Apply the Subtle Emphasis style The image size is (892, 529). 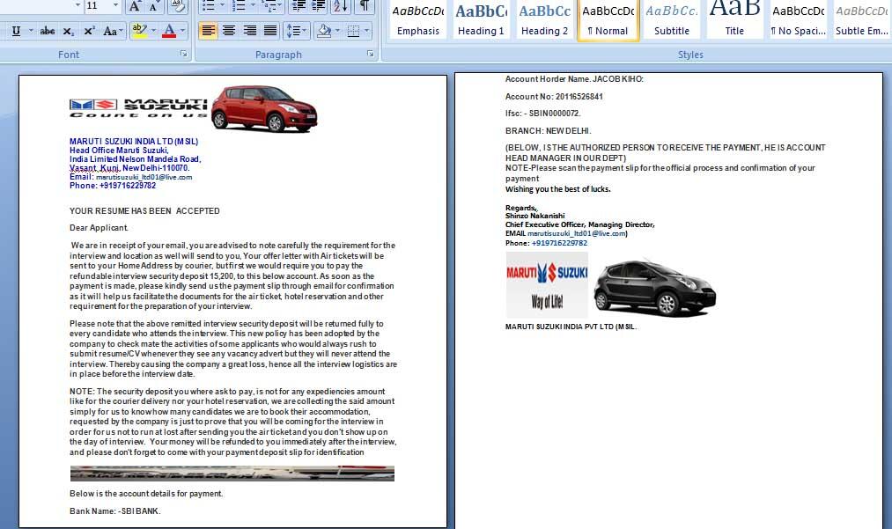pos(861,20)
